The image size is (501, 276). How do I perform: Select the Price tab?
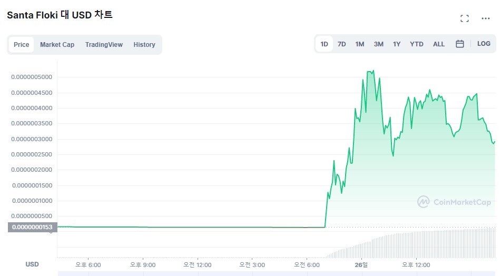(22, 45)
